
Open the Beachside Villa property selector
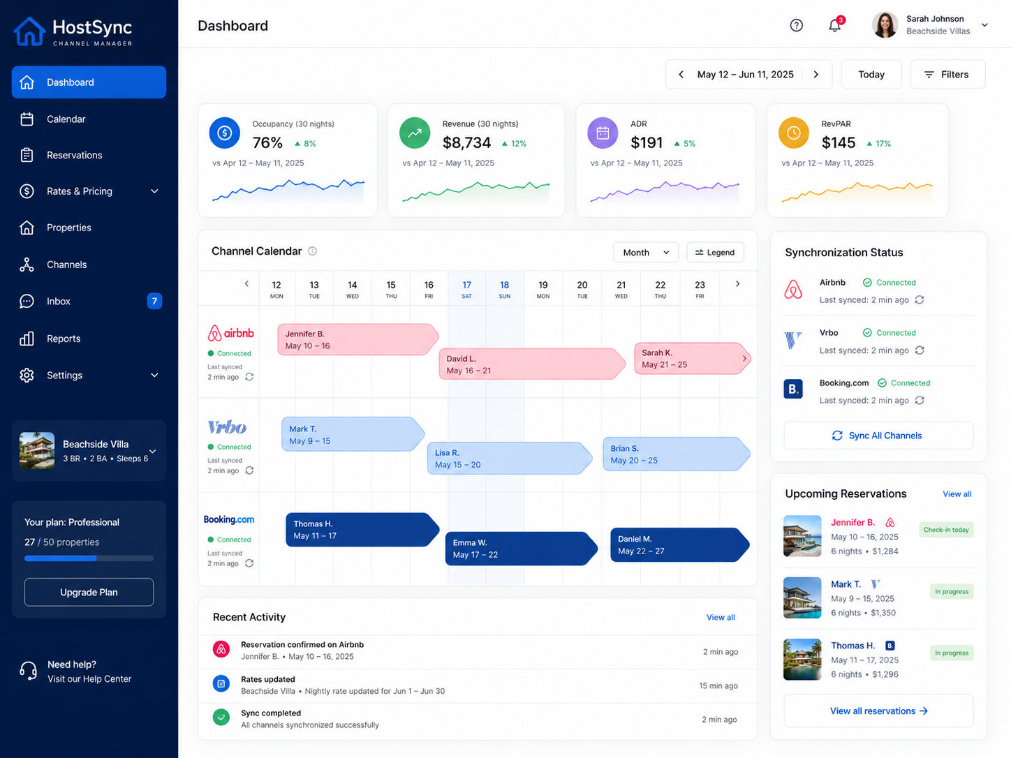click(89, 451)
